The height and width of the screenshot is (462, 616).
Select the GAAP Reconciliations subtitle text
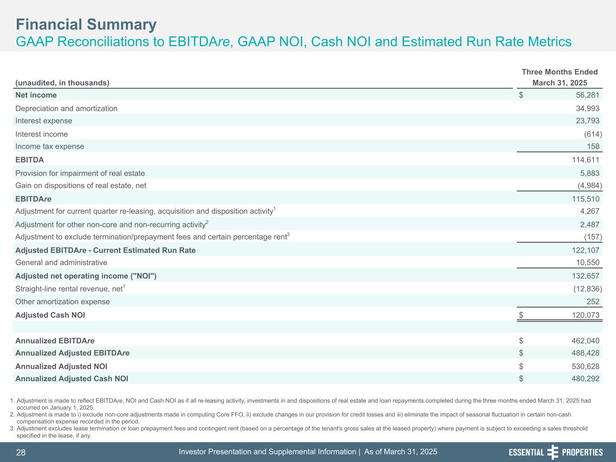(293, 42)
